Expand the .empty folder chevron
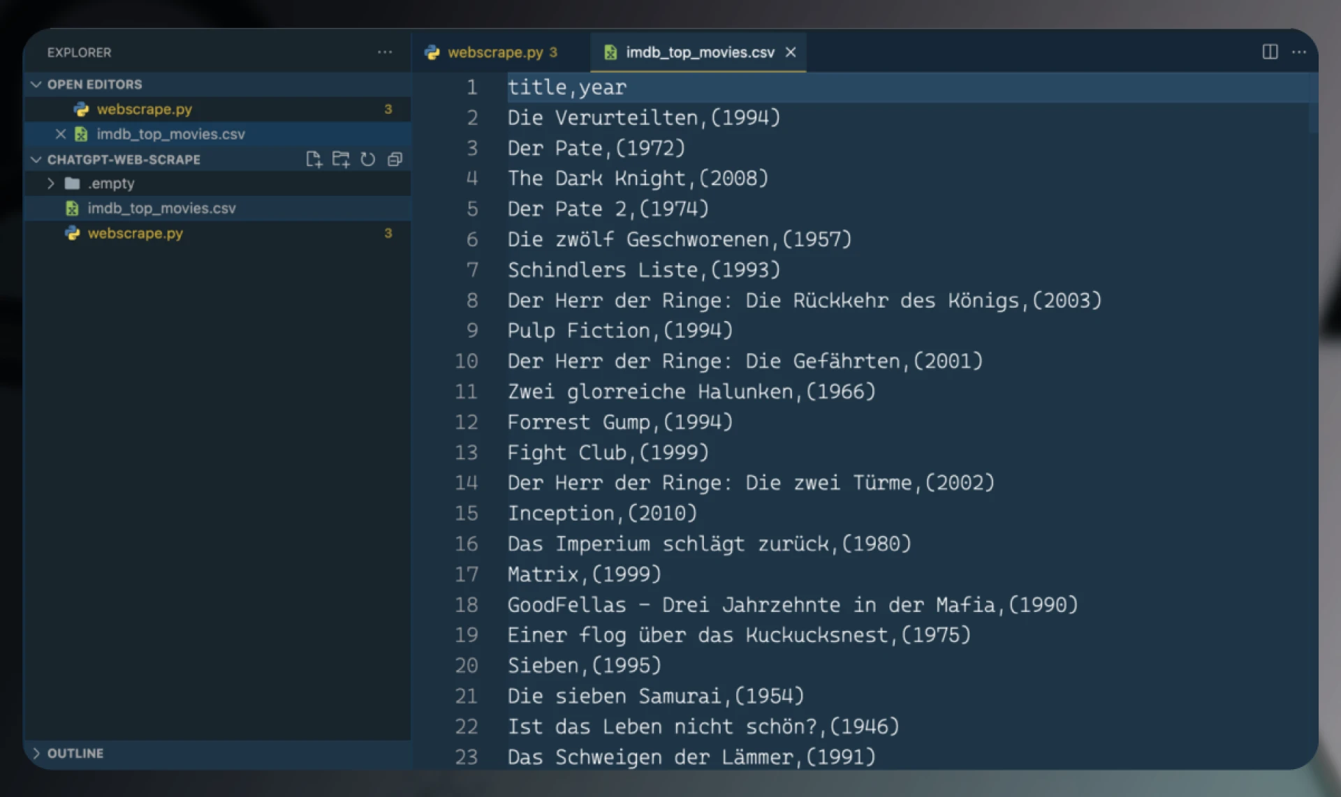 click(50, 184)
